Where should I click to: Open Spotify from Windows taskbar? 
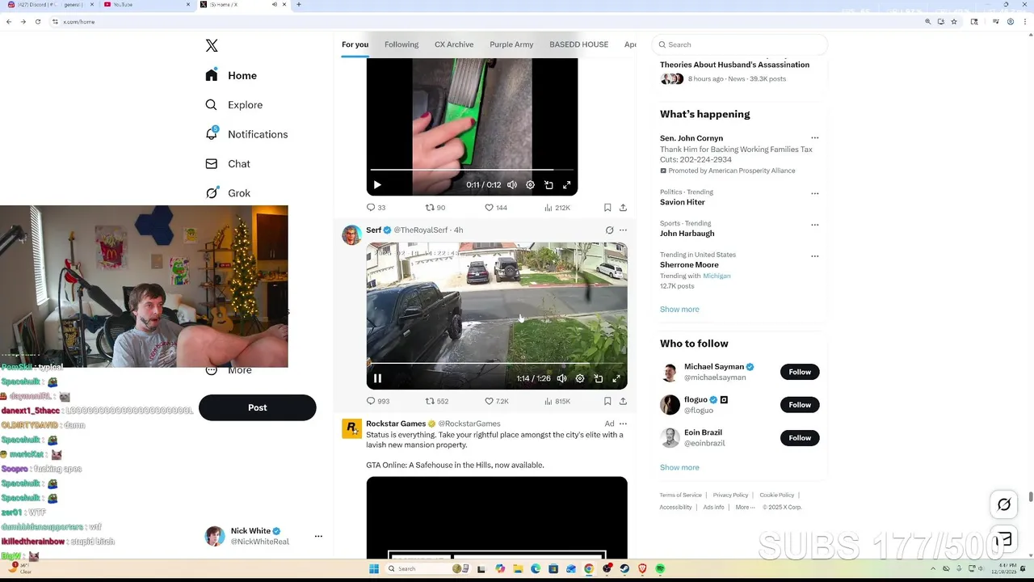[x=660, y=569]
